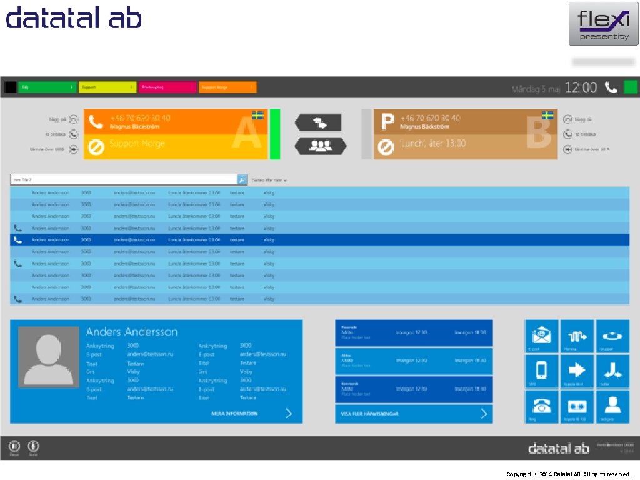Click the person silhouette tile

point(612,406)
